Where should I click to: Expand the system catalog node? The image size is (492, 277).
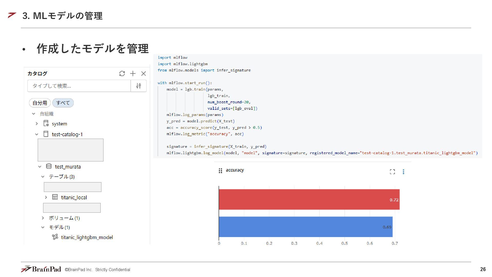37,124
